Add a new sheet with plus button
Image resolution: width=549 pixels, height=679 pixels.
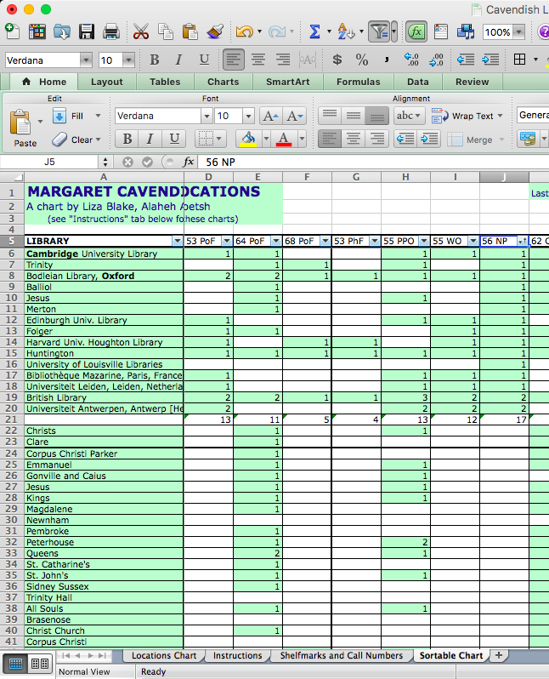tap(498, 655)
